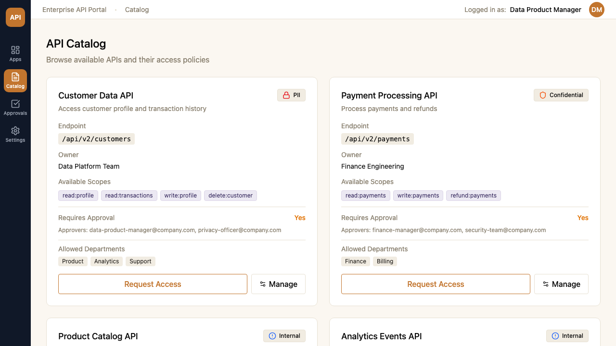The height and width of the screenshot is (346, 616).
Task: Click the Product department tag
Action: tap(73, 261)
